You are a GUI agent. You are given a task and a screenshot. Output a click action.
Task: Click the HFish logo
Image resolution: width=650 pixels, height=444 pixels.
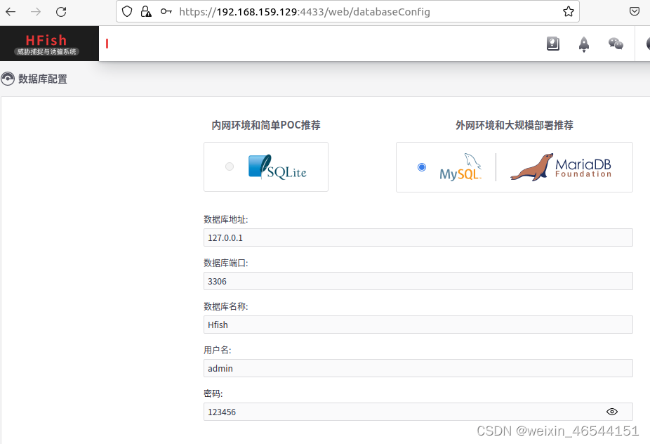point(46,44)
